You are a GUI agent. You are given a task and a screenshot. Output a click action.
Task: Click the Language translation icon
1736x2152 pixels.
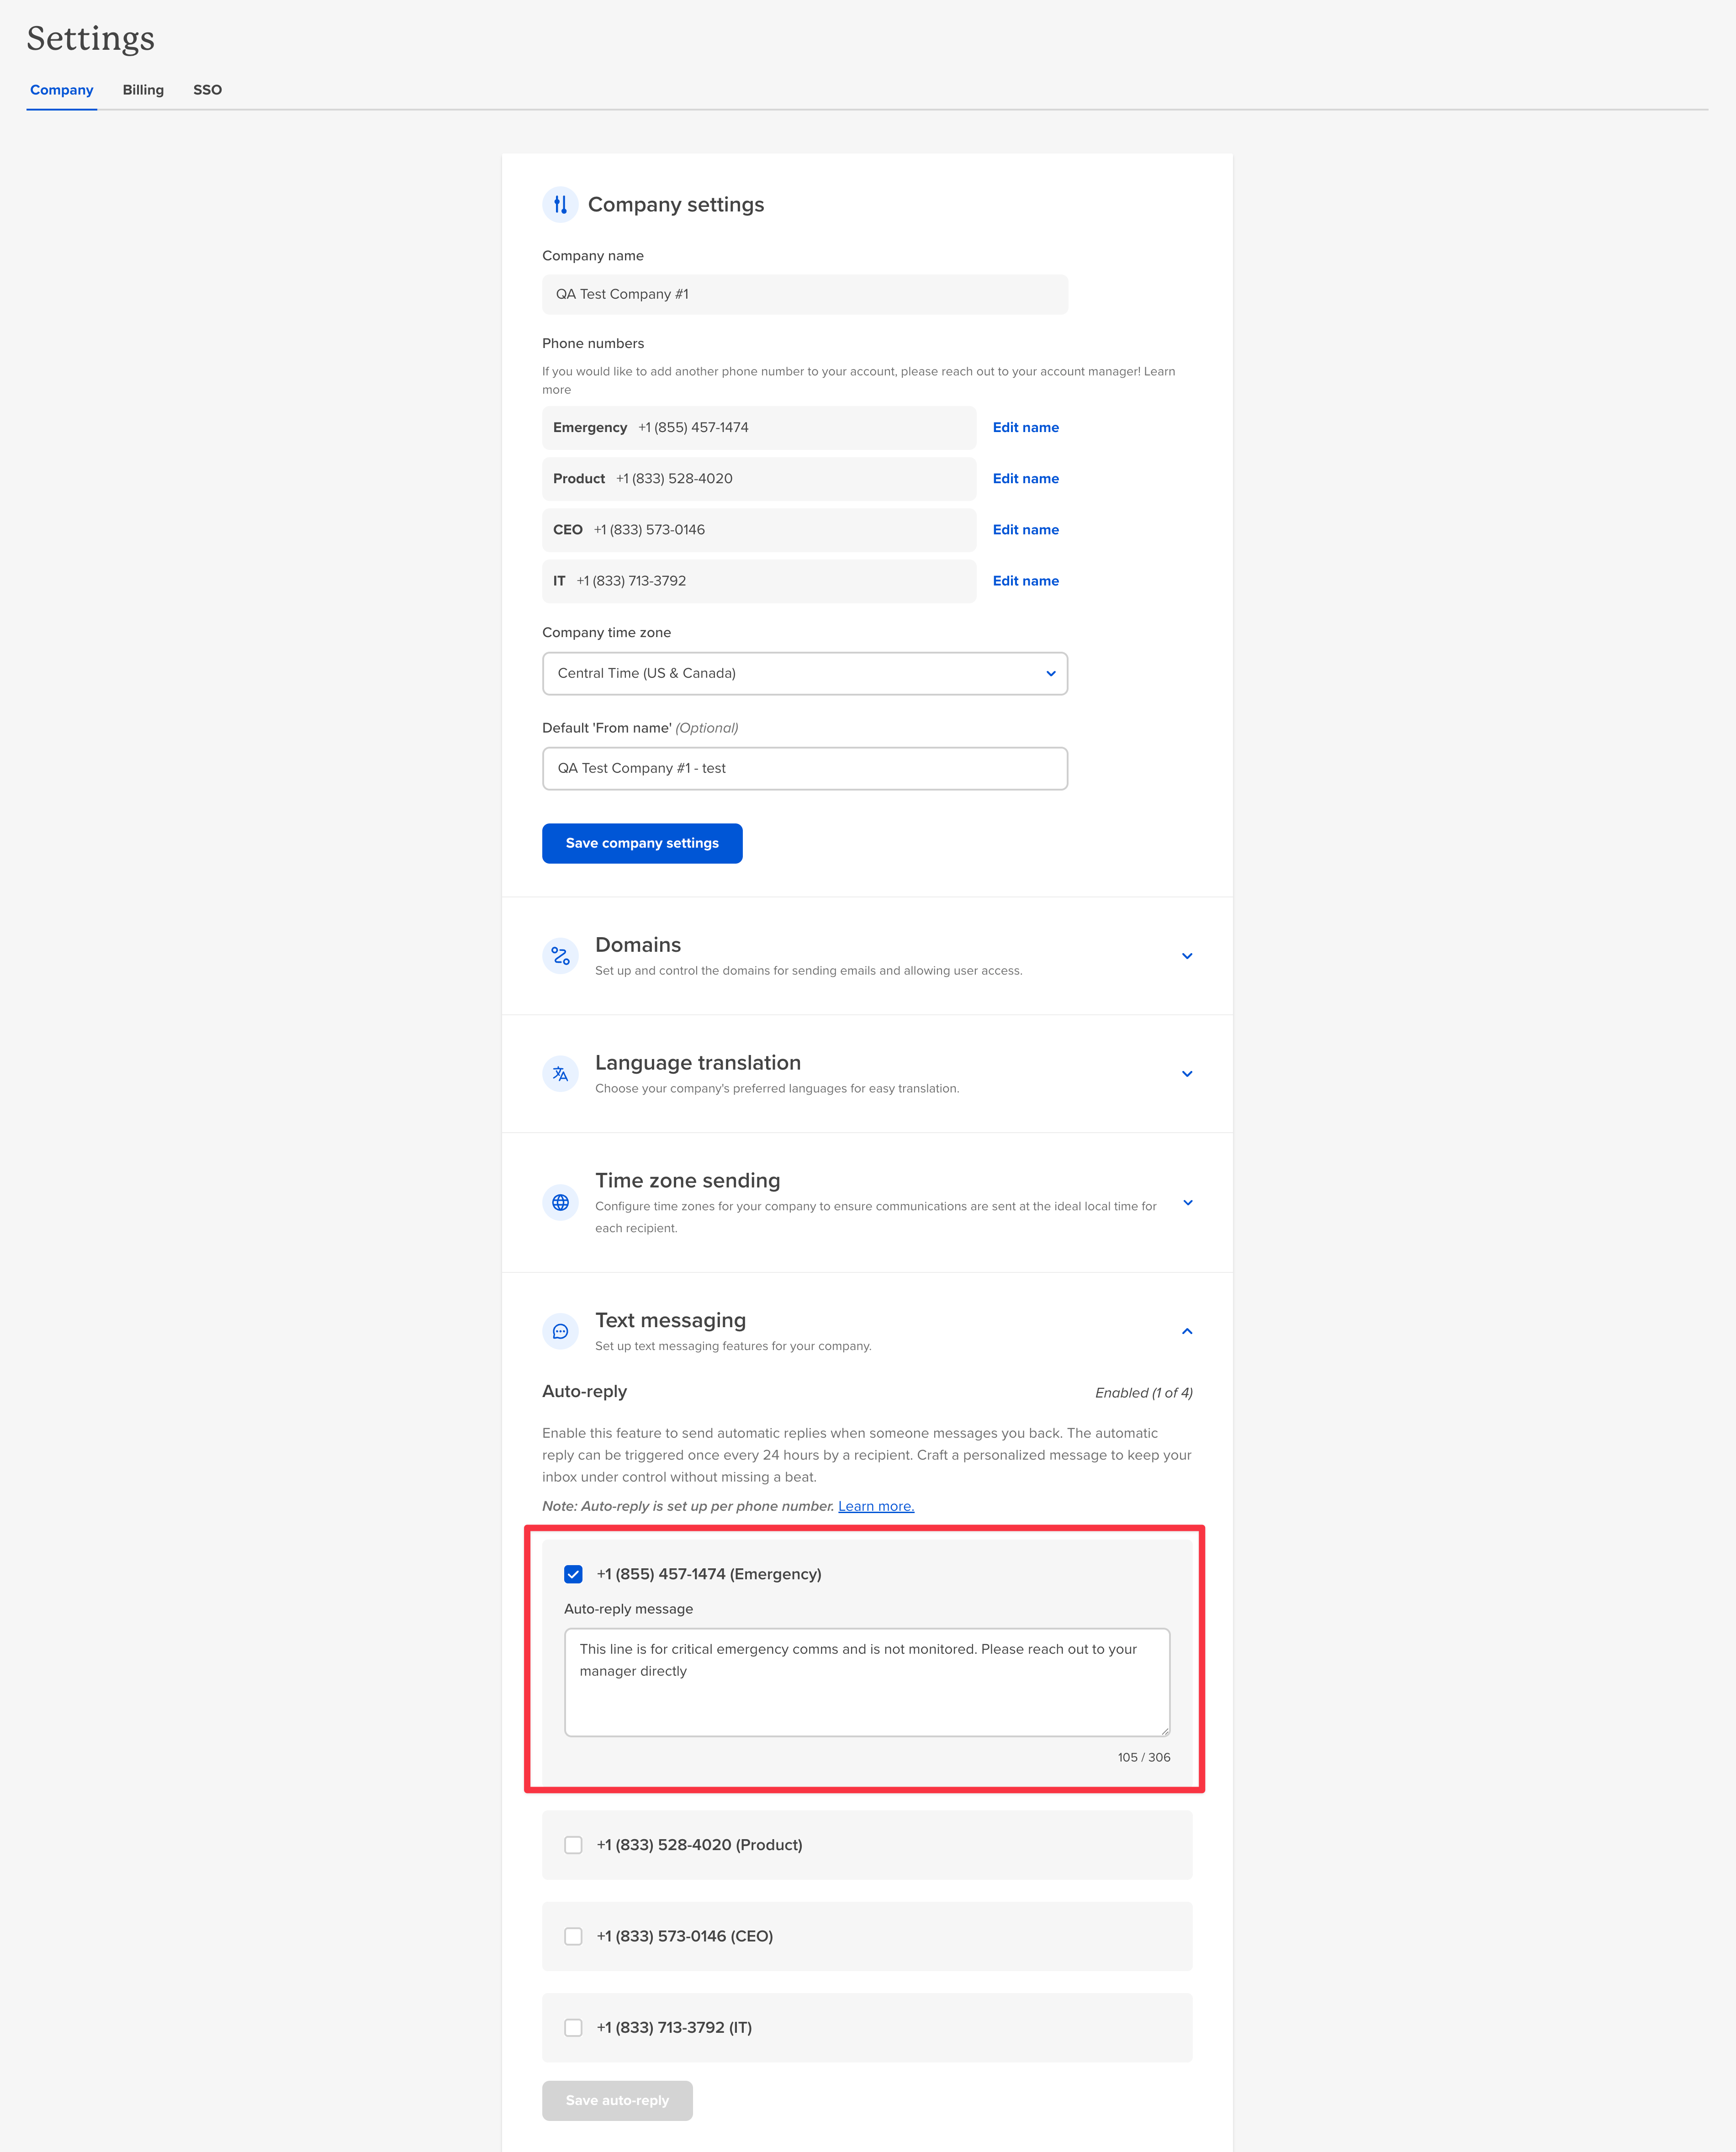(560, 1074)
